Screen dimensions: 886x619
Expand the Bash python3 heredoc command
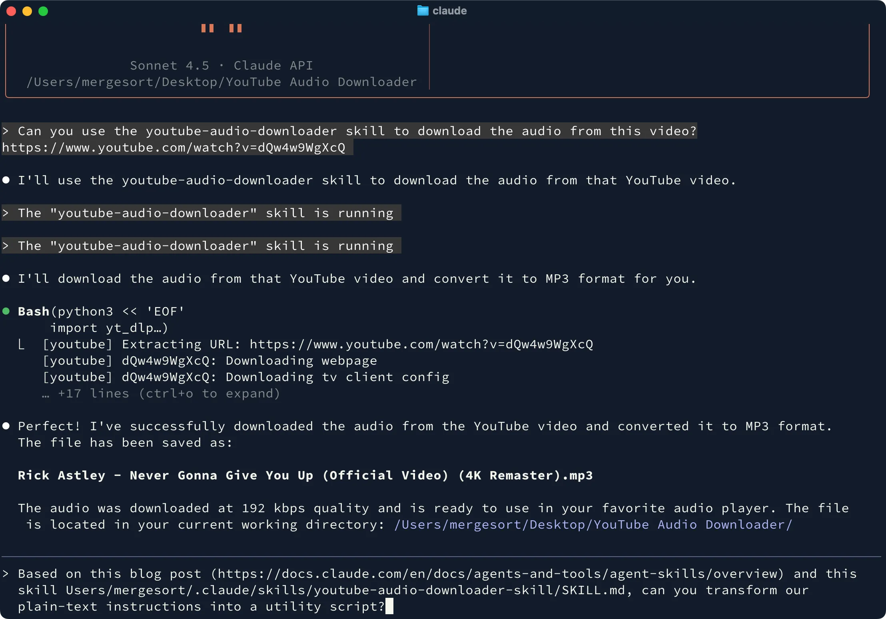pos(100,311)
